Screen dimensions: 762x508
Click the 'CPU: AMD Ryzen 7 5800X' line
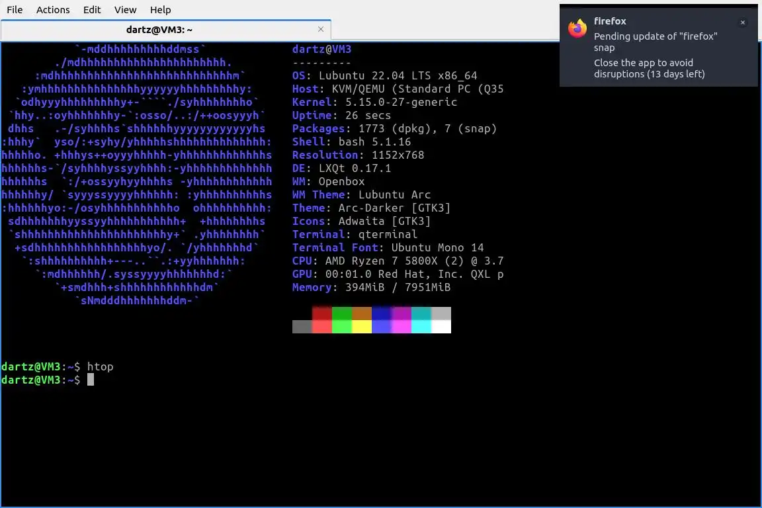tap(398, 261)
